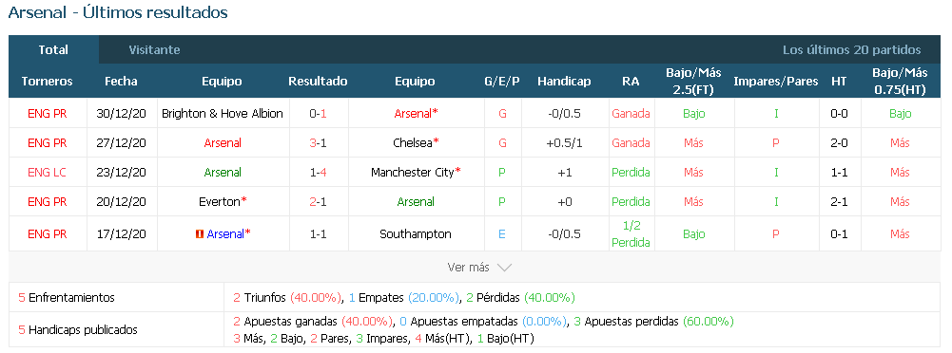This screenshot has height=353, width=952.
Task: Open ENG LC tournament link
Action: (x=48, y=172)
